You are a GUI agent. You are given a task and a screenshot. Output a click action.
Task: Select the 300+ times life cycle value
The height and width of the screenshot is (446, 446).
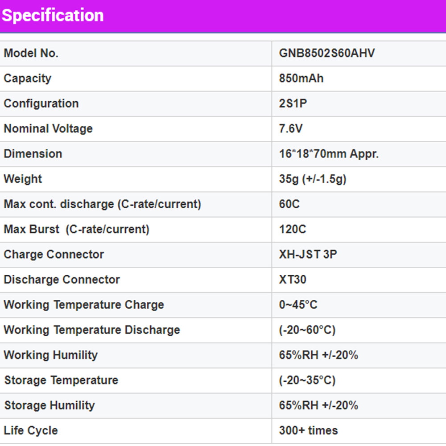(x=308, y=431)
